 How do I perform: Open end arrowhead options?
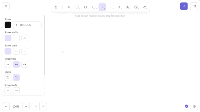coord(16,91)
